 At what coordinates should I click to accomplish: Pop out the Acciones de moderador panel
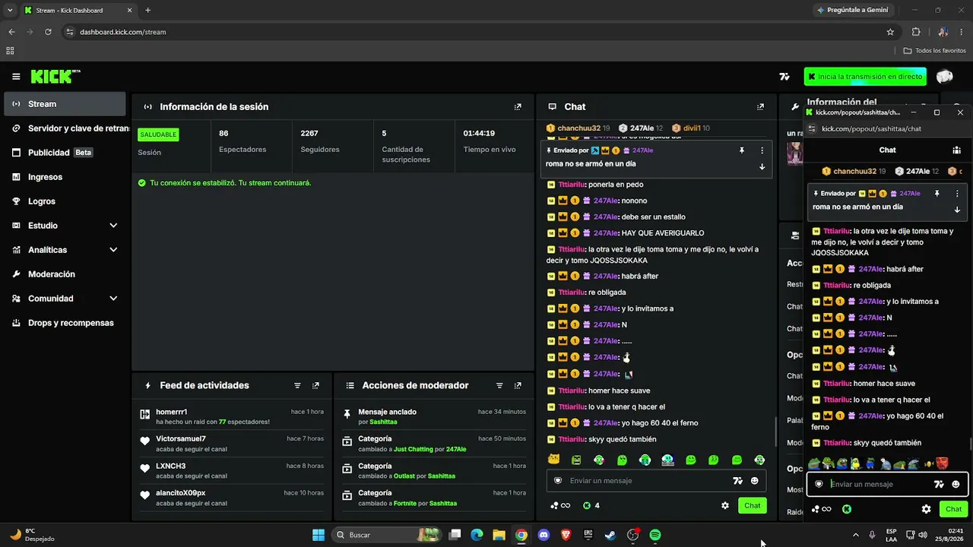(518, 386)
